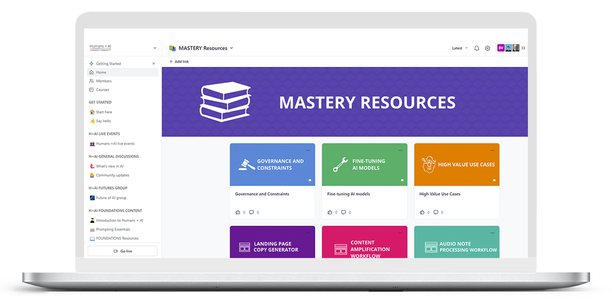Open the Content Amplification Workflow card thumbnail

point(365,245)
